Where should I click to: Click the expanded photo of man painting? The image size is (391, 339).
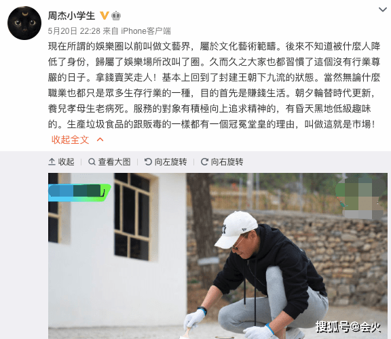(x=218, y=256)
